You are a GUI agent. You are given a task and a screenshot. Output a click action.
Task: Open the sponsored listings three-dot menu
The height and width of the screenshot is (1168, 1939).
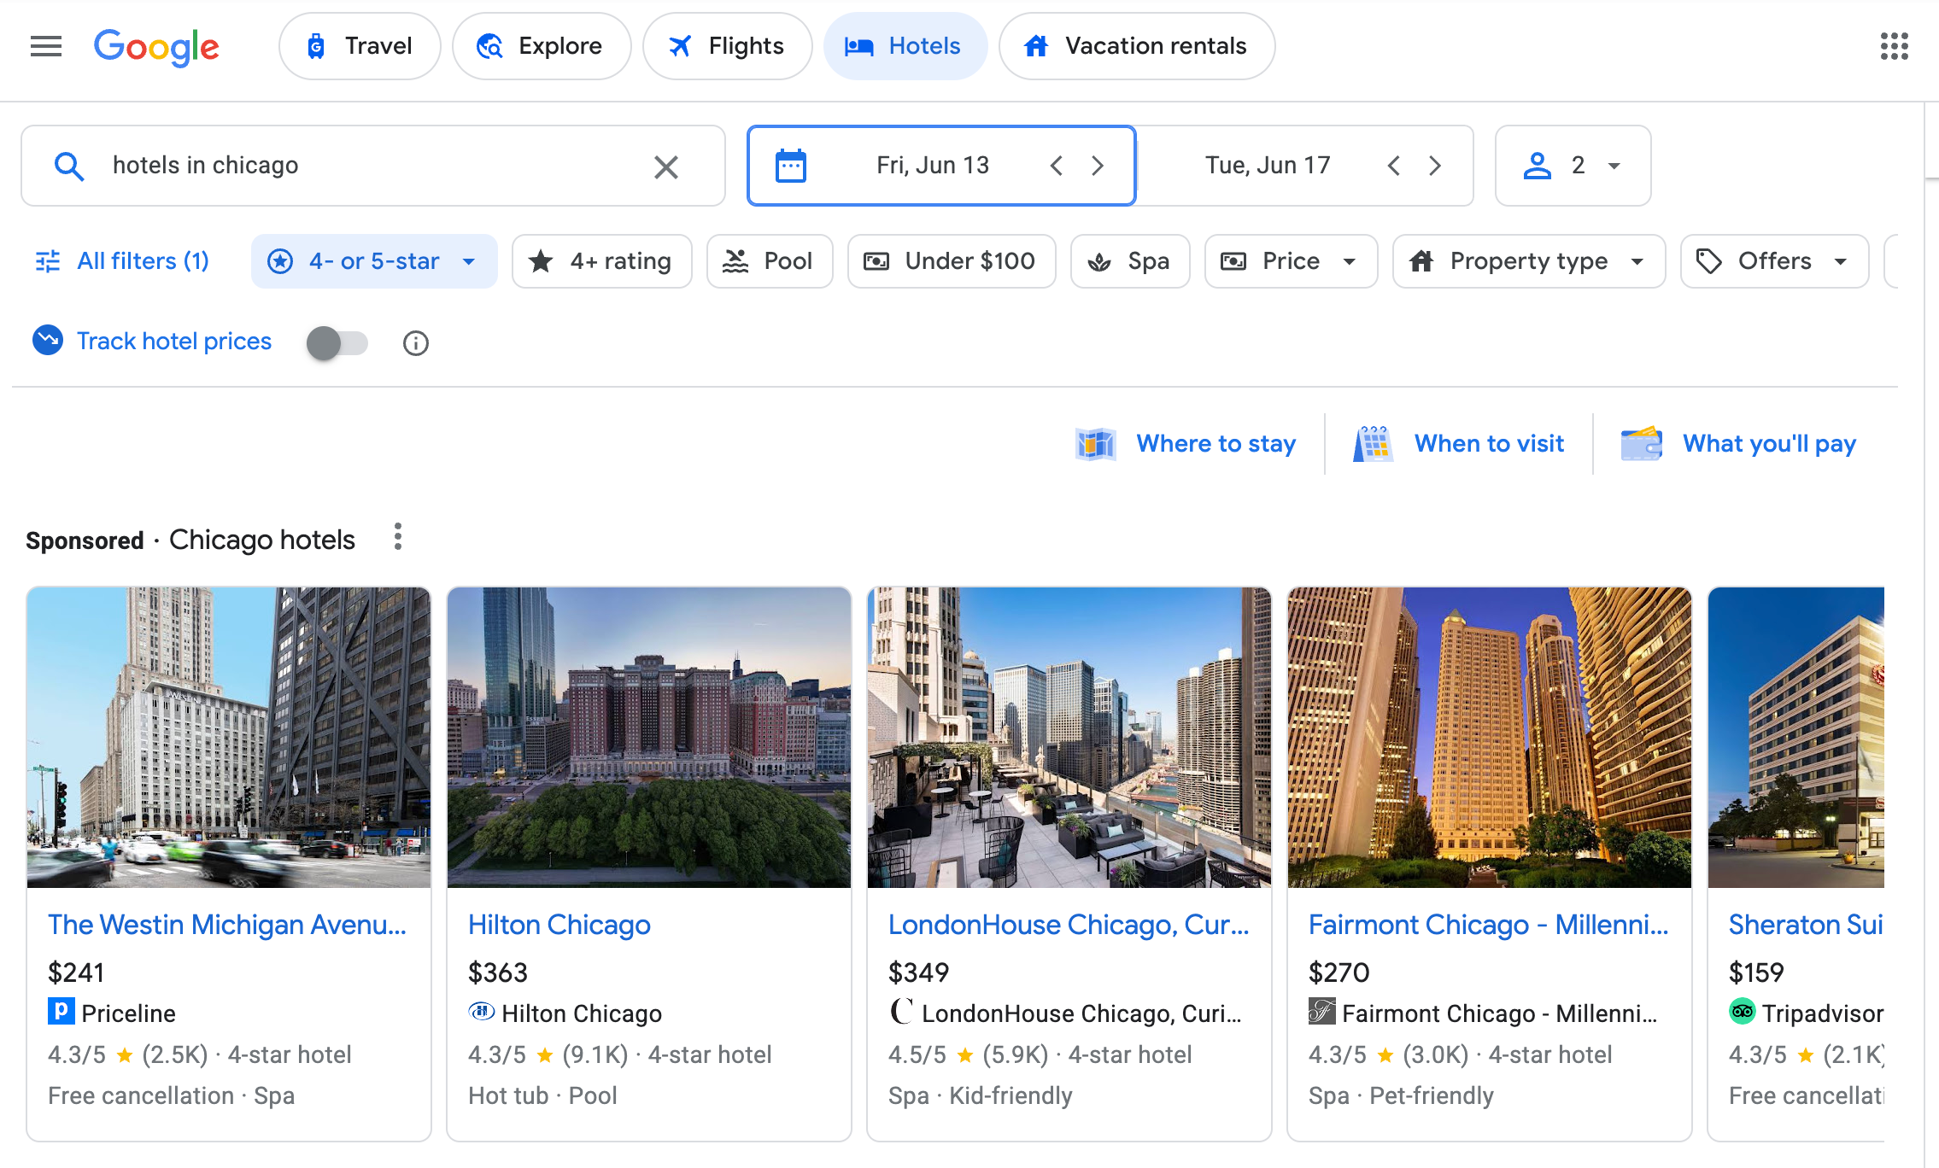397,538
